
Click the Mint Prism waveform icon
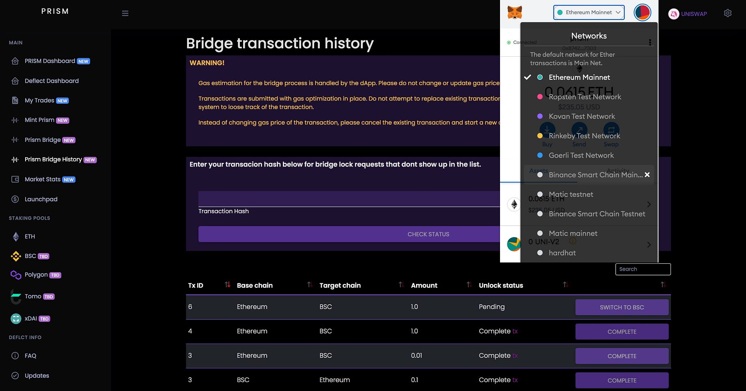(15, 120)
